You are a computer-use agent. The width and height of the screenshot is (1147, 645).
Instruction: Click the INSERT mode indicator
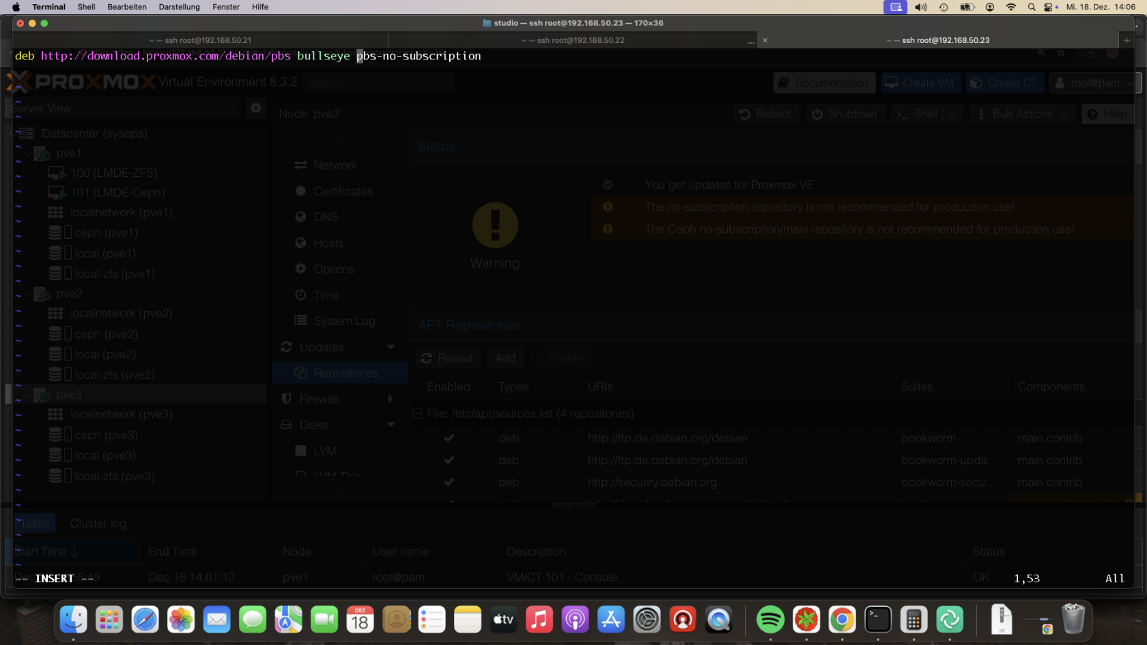(55, 578)
